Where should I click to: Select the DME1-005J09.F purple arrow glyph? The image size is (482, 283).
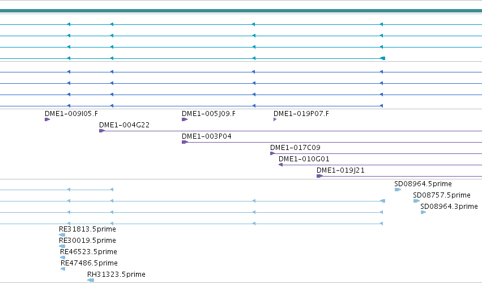(x=185, y=119)
